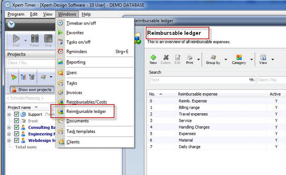
Task: Uncheck the Engineering project checkbox
Action: point(17,134)
